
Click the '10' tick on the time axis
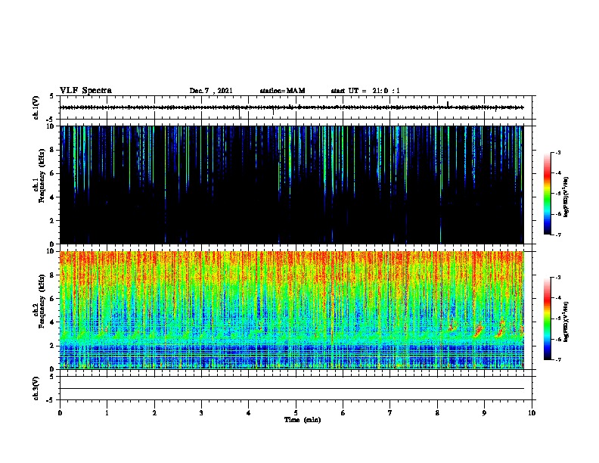(x=532, y=413)
